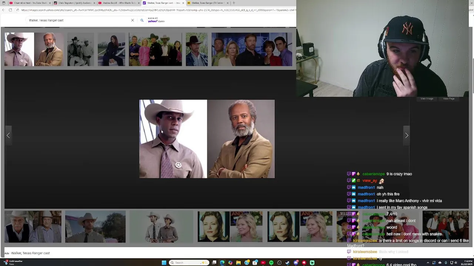Image resolution: width=474 pixels, height=266 pixels.
Task: Open the Cold weather widget on taskbar
Action: coord(14,262)
